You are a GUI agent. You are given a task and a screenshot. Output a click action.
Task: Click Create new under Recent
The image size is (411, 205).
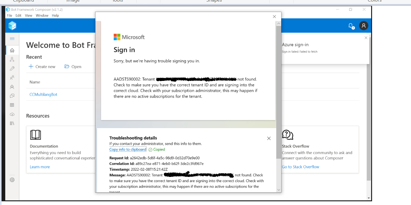(x=42, y=66)
